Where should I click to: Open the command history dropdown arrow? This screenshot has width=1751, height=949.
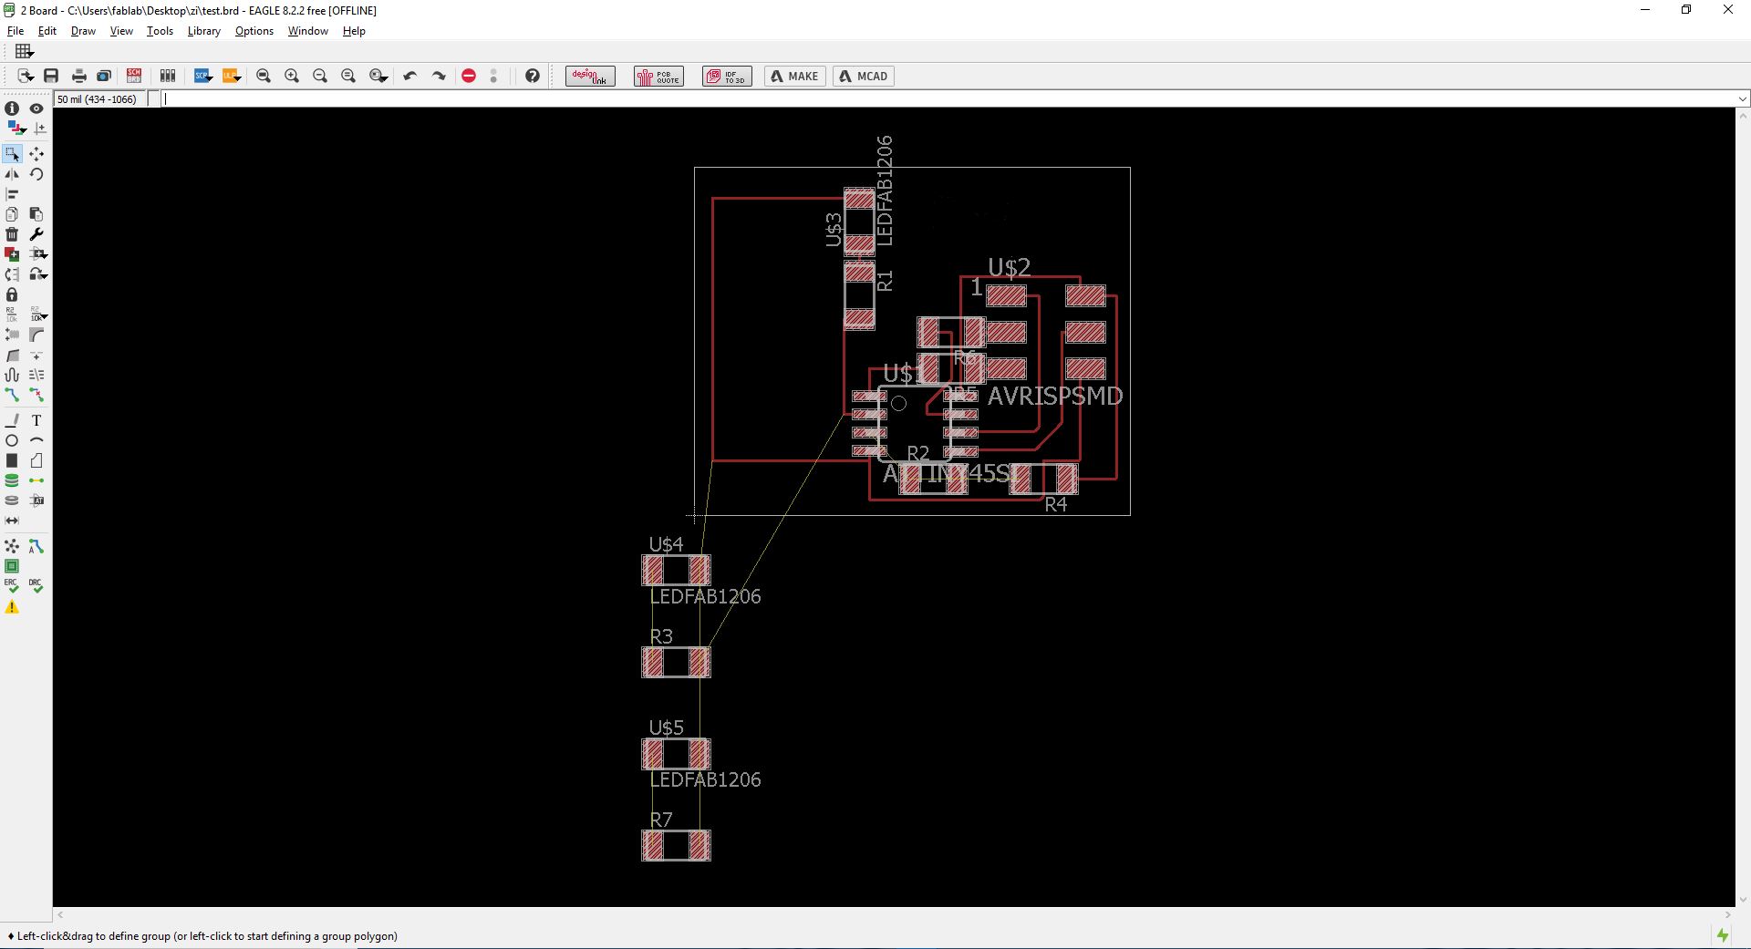(1743, 99)
